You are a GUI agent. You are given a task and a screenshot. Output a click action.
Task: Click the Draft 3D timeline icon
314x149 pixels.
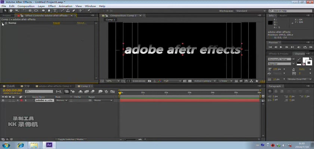pos(73,92)
